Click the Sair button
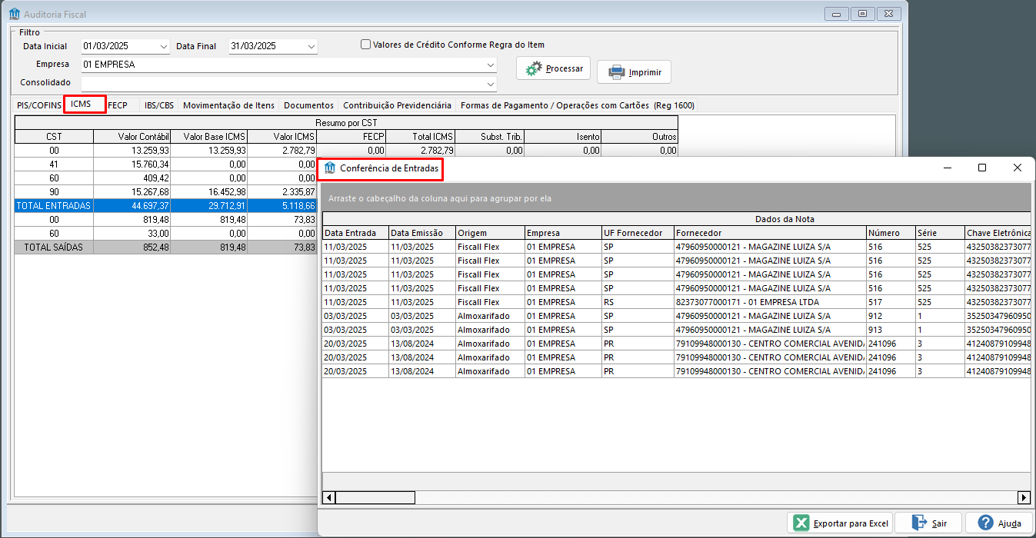This screenshot has width=1036, height=538. point(928,523)
